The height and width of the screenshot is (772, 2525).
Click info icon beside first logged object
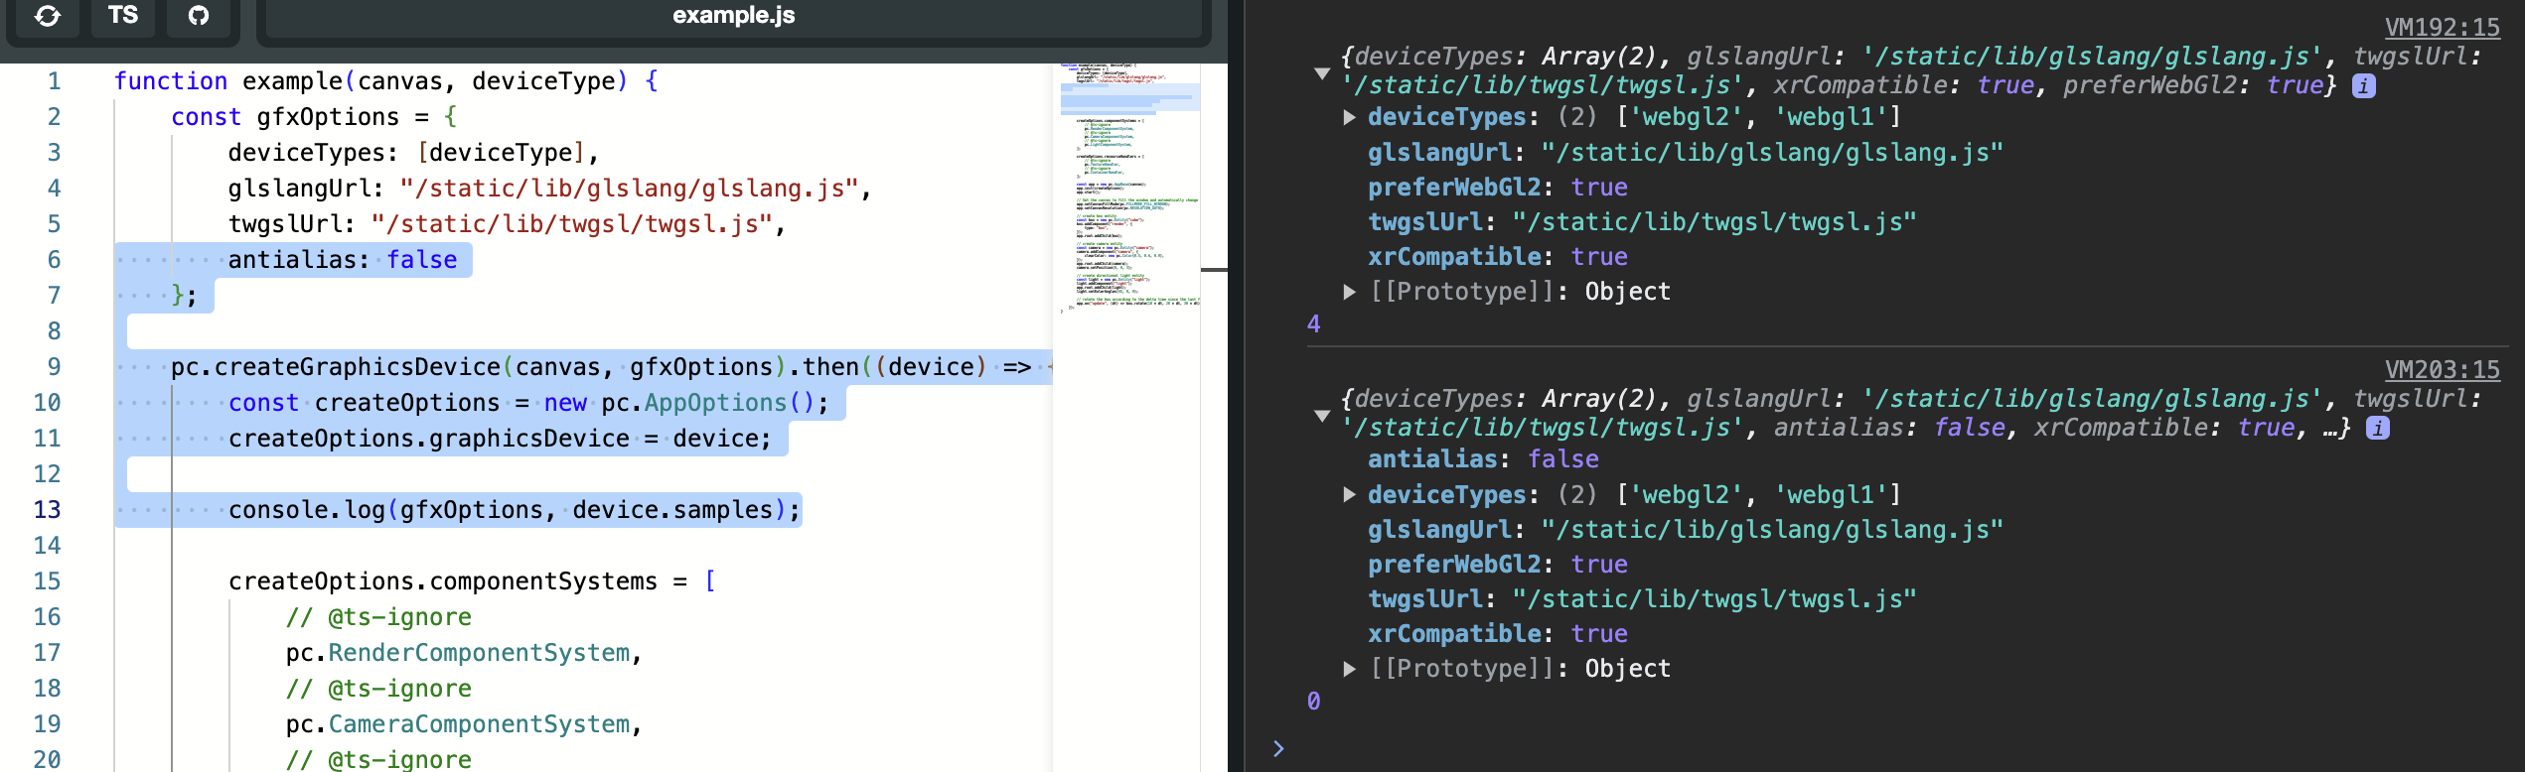pos(2363,86)
